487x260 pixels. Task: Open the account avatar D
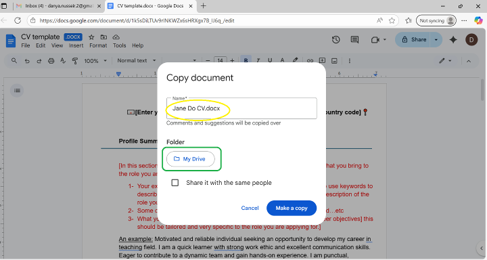coord(471,40)
